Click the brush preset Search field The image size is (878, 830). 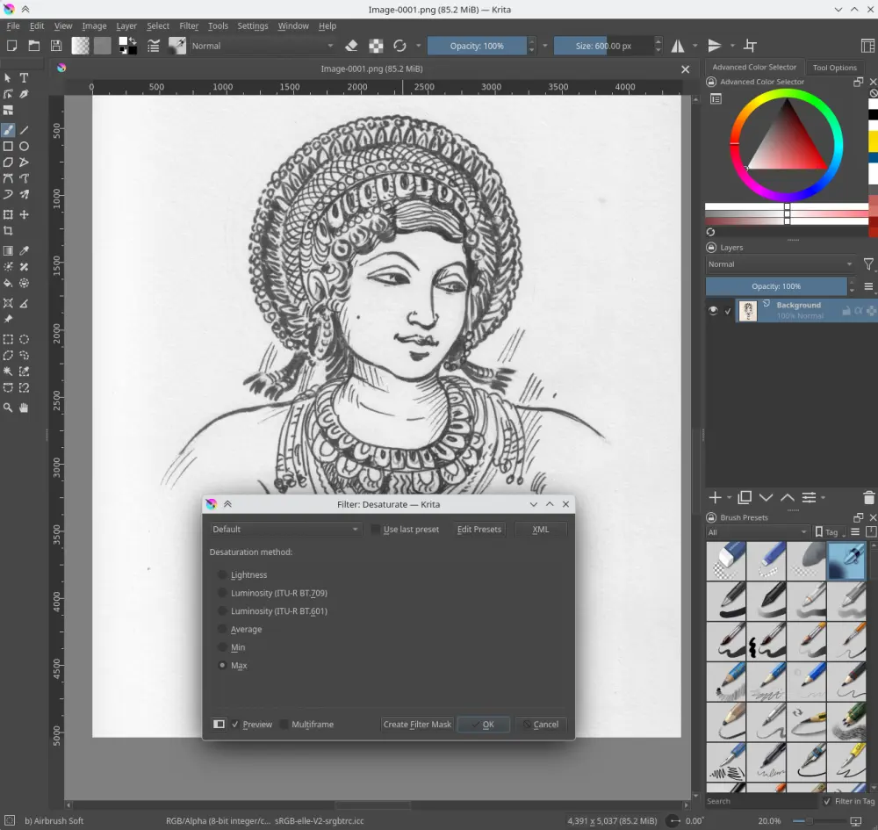click(x=760, y=801)
